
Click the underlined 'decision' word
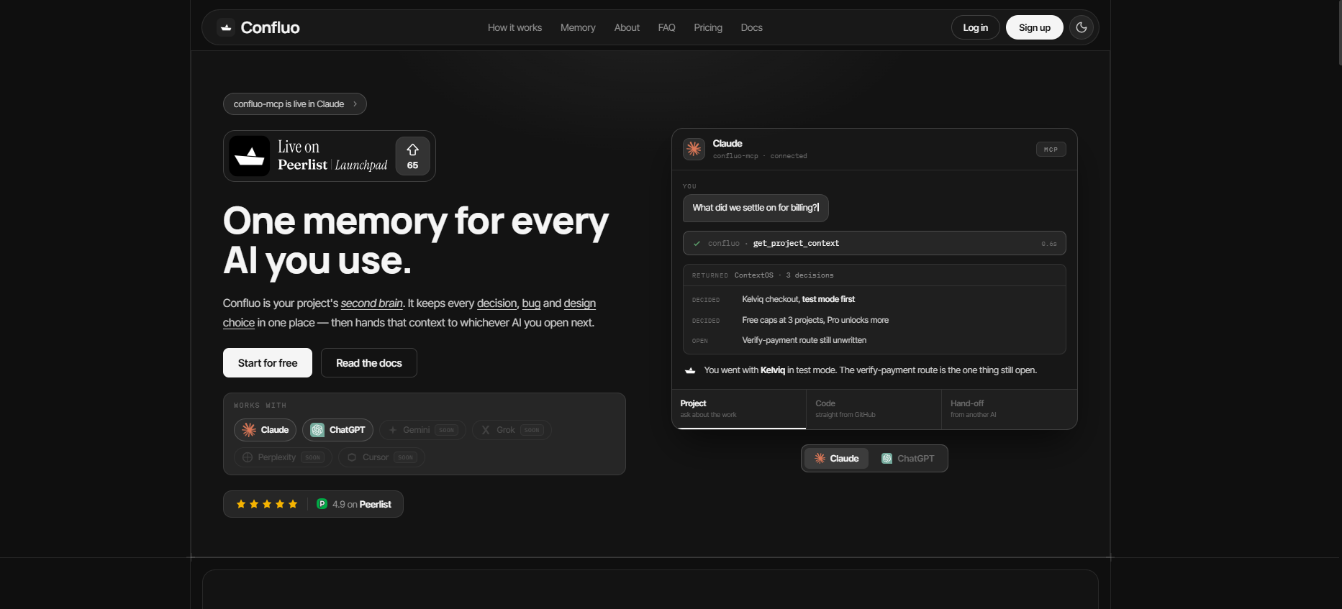[497, 303]
